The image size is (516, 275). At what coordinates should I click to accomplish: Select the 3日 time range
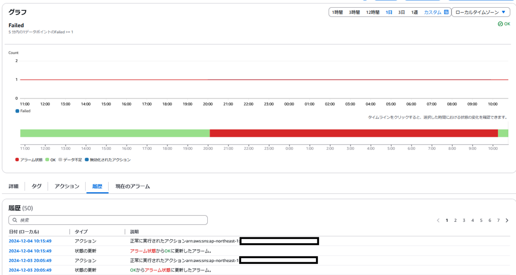401,12
